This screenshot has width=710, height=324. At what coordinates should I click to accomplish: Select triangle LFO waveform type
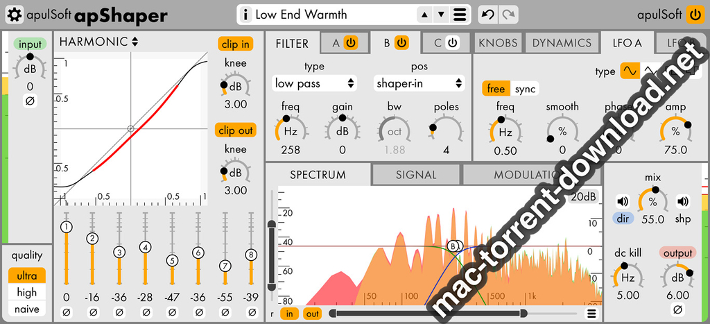(x=650, y=71)
